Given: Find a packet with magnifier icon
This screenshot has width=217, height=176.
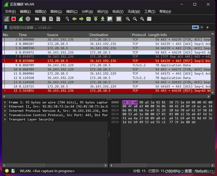Looking at the screenshot, I should click(67, 19).
